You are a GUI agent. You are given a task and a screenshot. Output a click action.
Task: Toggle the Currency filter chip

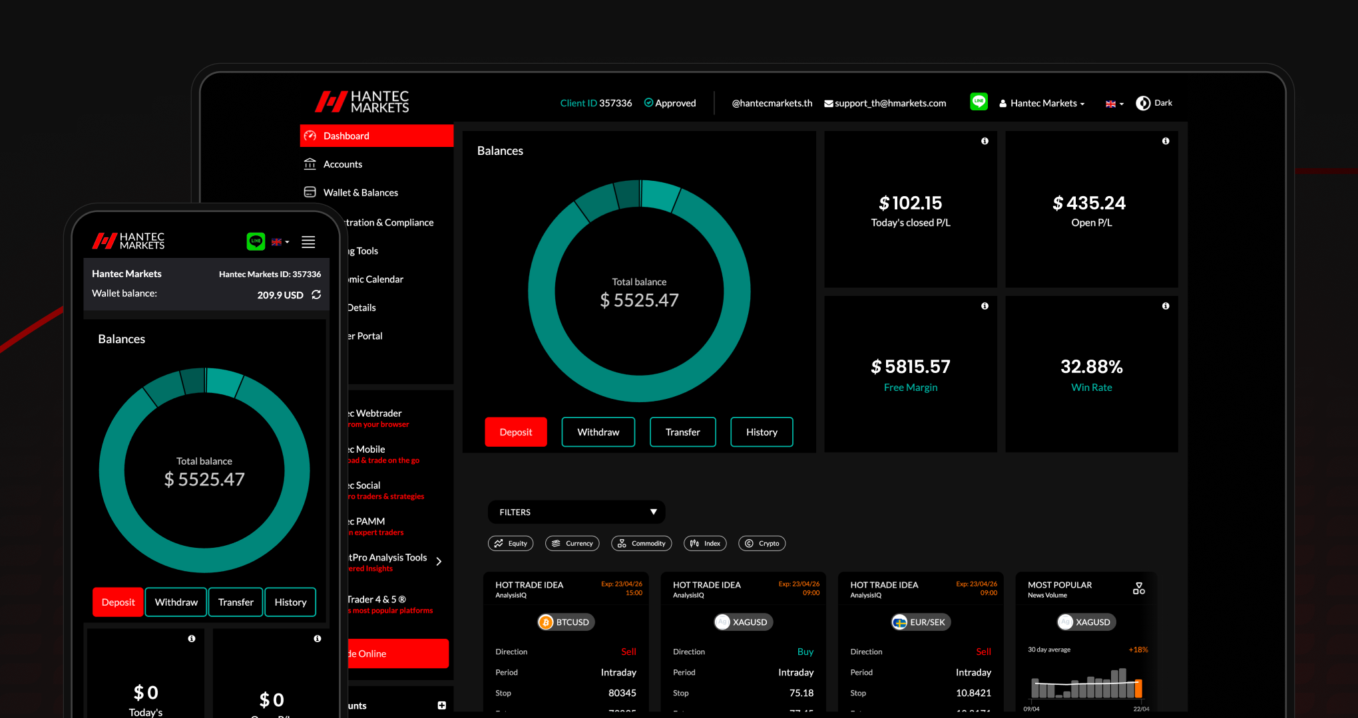572,543
